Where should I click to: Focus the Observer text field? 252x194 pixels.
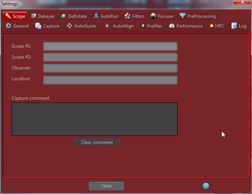(x=110, y=68)
